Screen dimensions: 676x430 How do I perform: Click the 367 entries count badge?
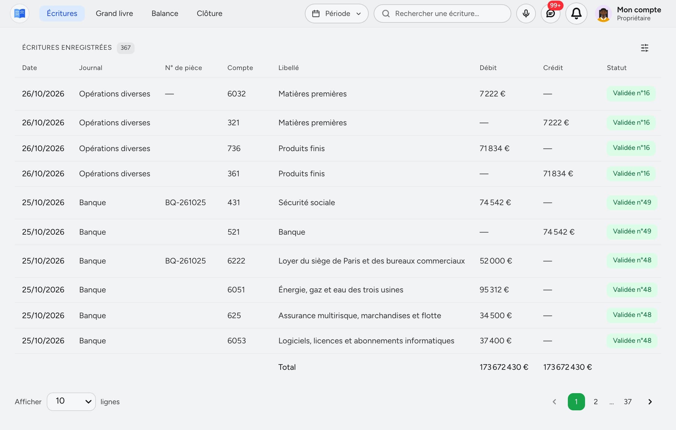click(125, 48)
